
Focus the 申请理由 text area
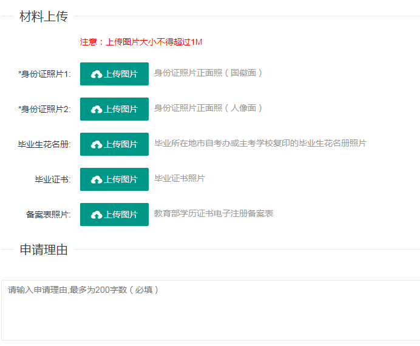211,310
